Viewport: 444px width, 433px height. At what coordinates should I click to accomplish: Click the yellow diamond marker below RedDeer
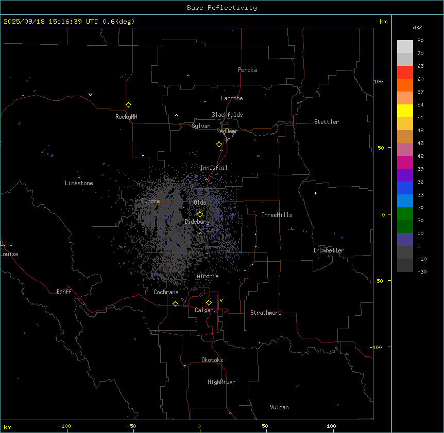point(219,145)
